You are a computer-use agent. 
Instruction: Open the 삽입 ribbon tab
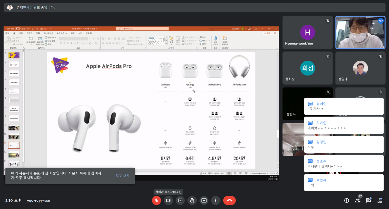[x=21, y=33]
